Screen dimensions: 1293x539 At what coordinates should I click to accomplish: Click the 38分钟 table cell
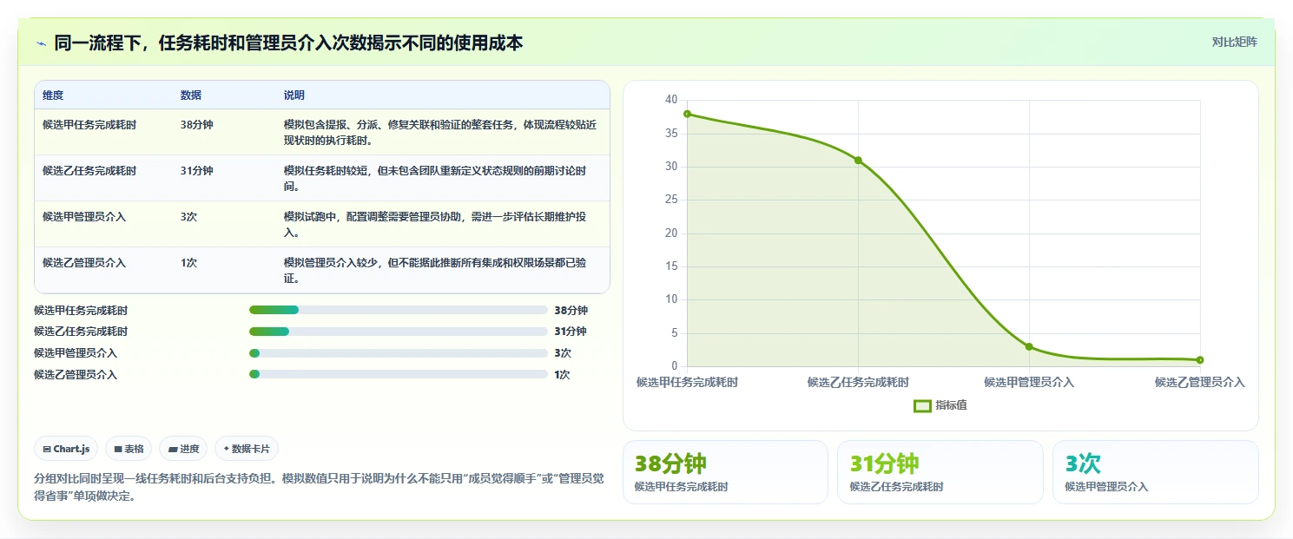(x=197, y=125)
